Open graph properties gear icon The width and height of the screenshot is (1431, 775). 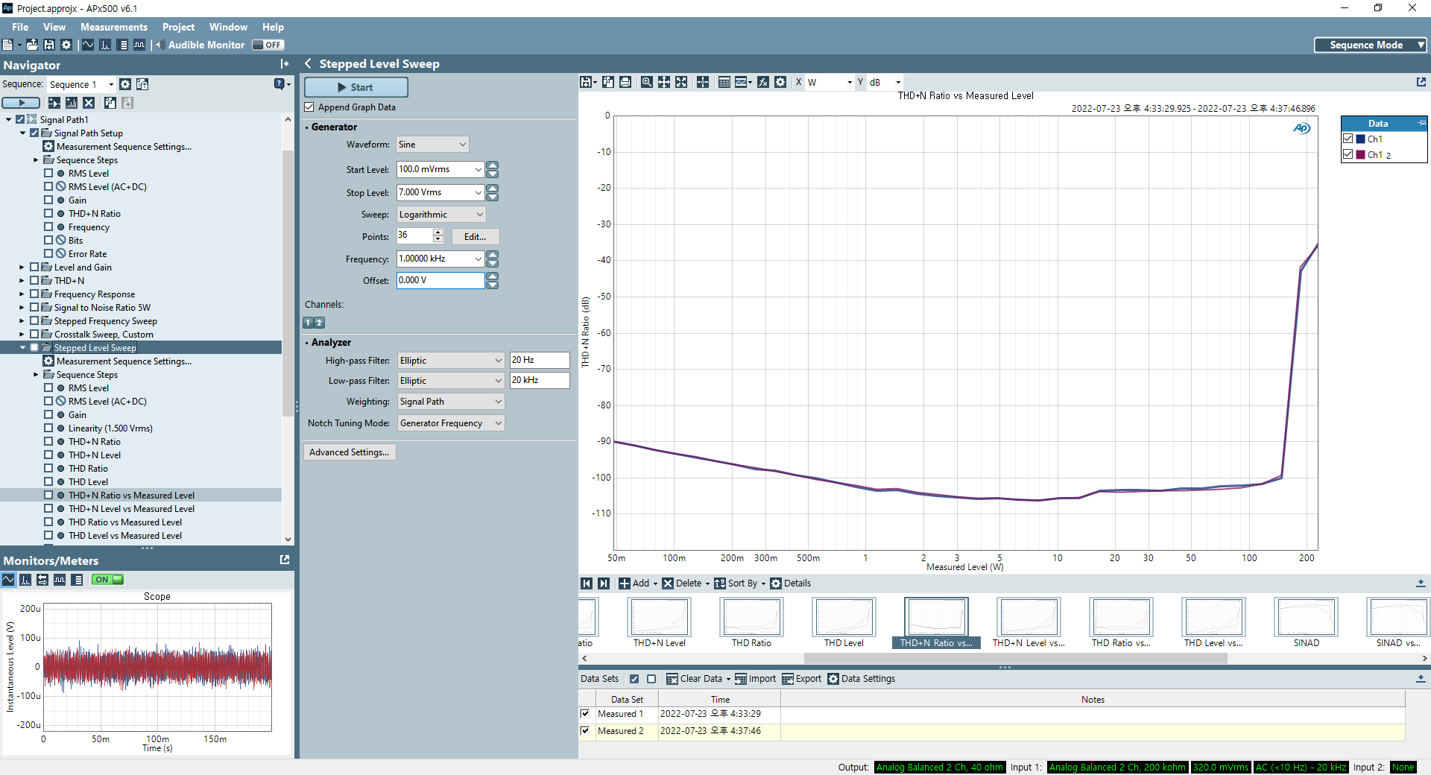point(780,82)
